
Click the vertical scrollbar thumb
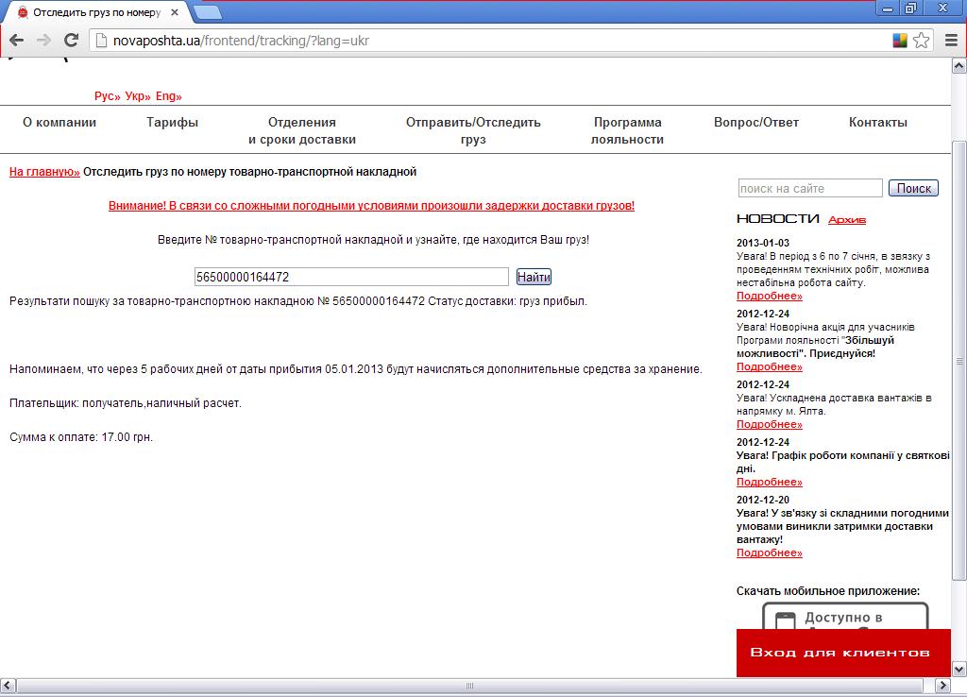coord(959,361)
